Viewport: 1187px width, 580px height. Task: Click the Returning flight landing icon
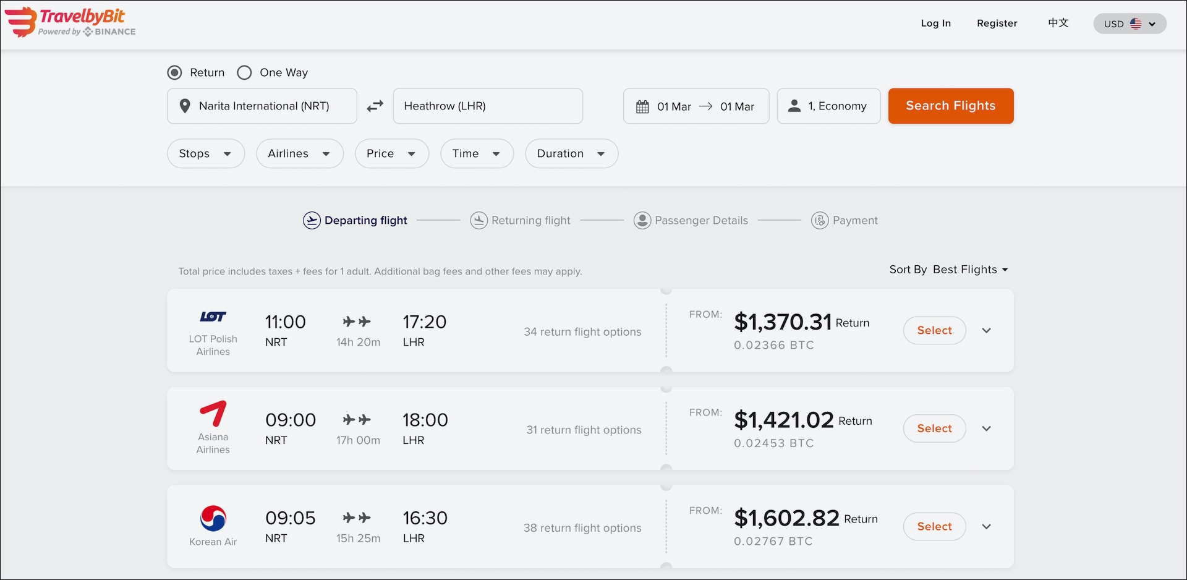(479, 220)
